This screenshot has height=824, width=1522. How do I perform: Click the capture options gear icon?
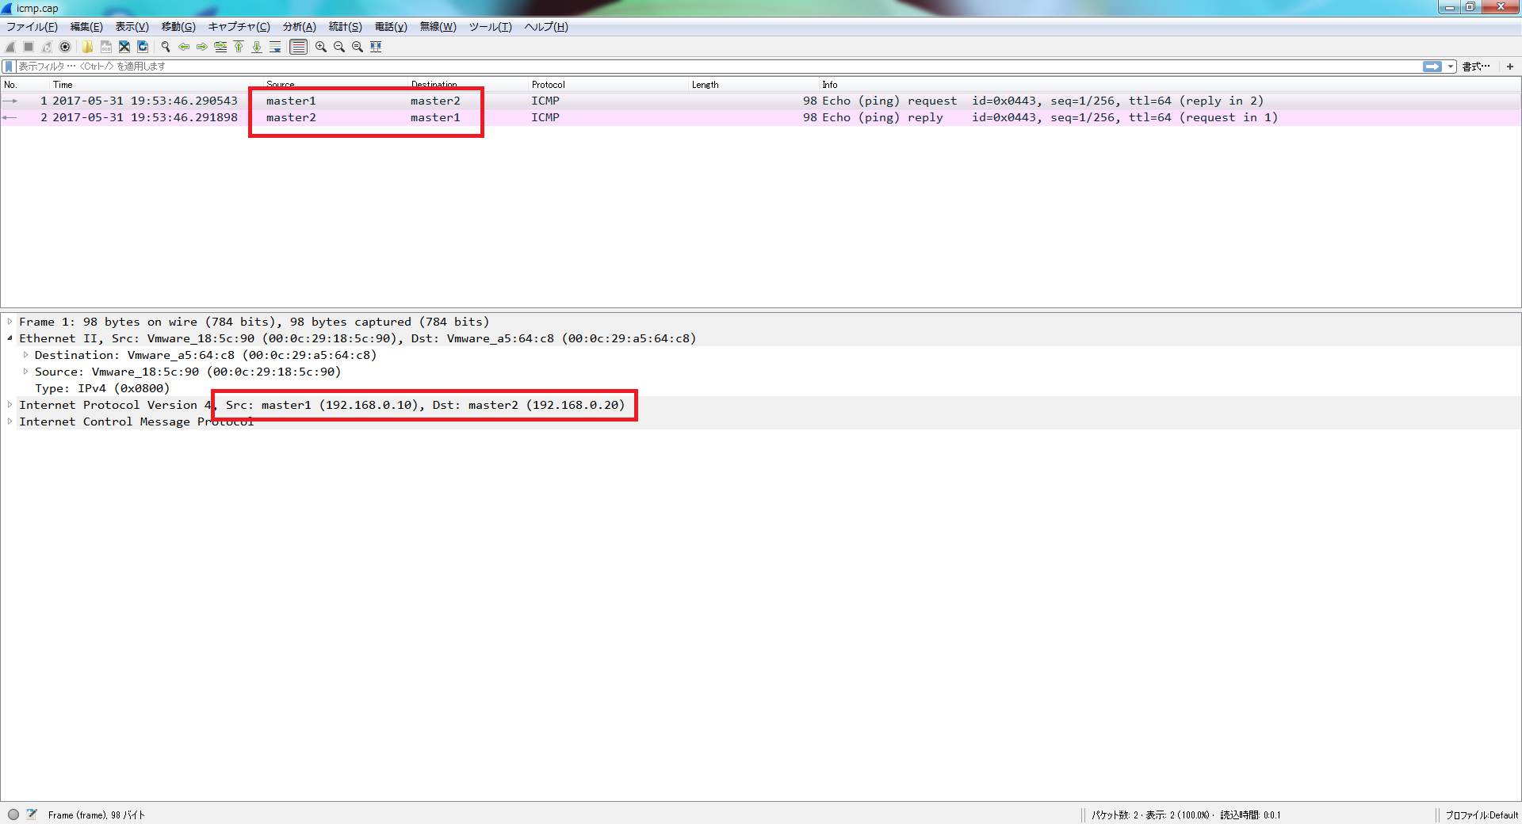[x=65, y=47]
